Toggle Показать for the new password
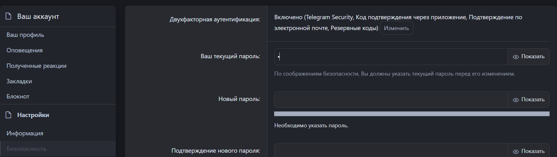 pos(529,100)
